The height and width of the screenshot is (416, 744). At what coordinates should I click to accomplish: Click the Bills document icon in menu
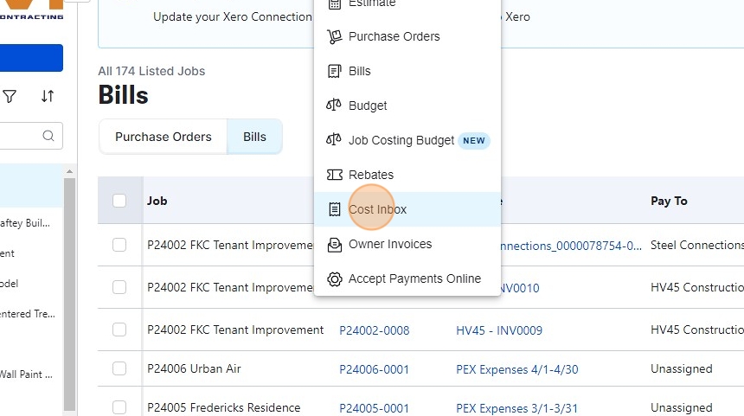[x=334, y=71]
